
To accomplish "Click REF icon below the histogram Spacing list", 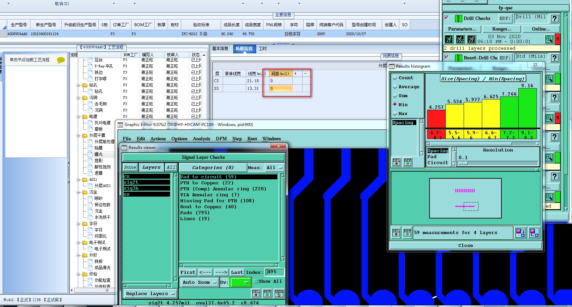I will [407, 162].
